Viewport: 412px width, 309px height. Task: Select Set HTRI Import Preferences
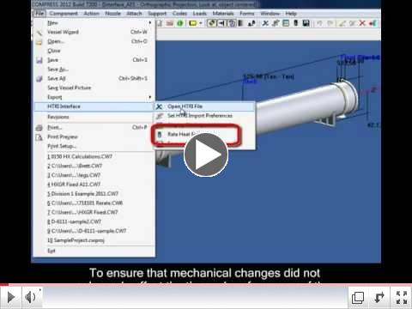[x=205, y=116]
